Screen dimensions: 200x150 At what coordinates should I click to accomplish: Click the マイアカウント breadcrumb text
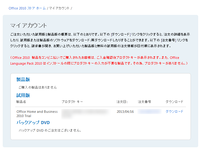point(59,8)
